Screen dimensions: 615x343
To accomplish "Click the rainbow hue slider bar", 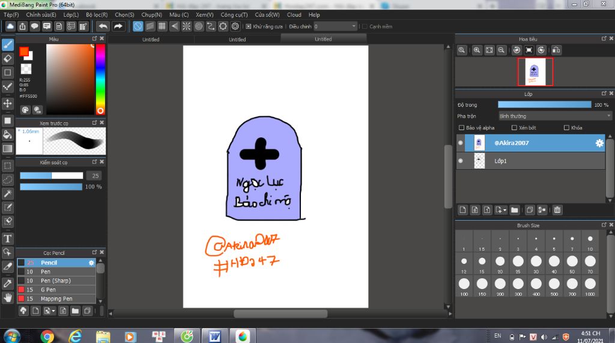I will (x=100, y=79).
